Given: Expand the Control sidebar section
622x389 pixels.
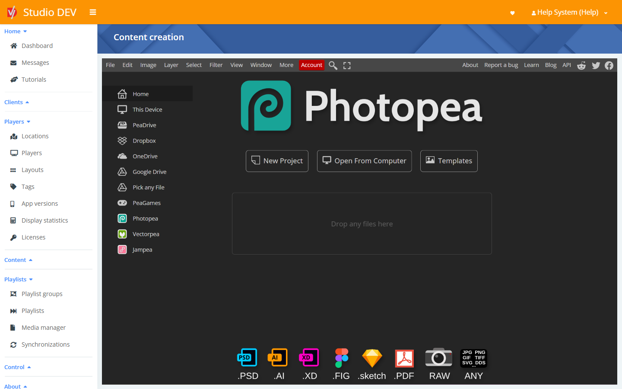Looking at the screenshot, I should 17,367.
